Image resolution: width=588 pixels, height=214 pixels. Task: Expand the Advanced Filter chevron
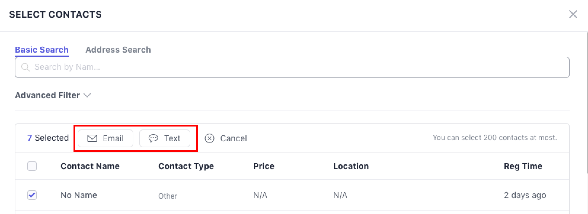[x=87, y=95]
